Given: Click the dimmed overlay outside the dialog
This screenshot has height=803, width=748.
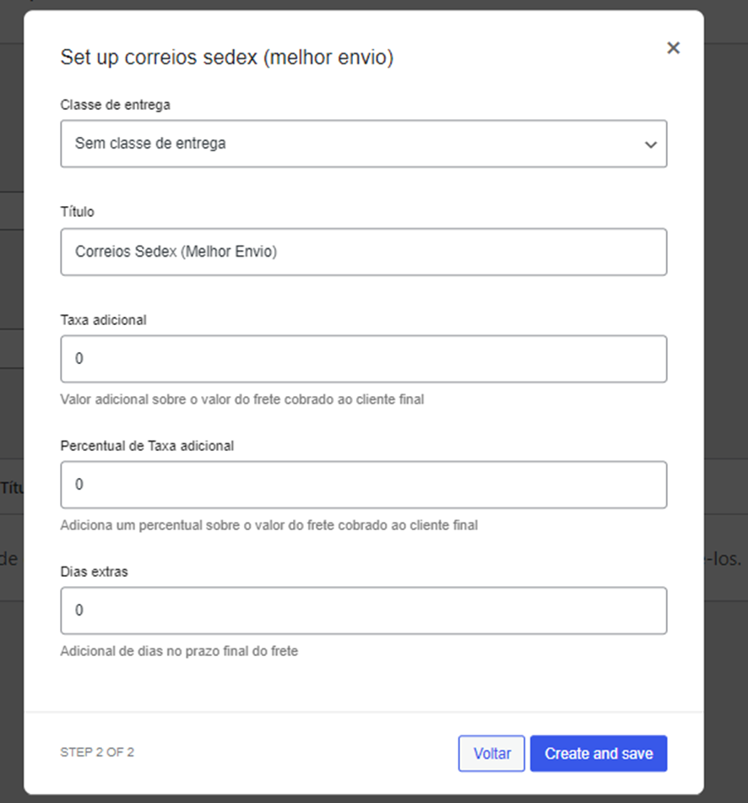Looking at the screenshot, I should (726, 253).
